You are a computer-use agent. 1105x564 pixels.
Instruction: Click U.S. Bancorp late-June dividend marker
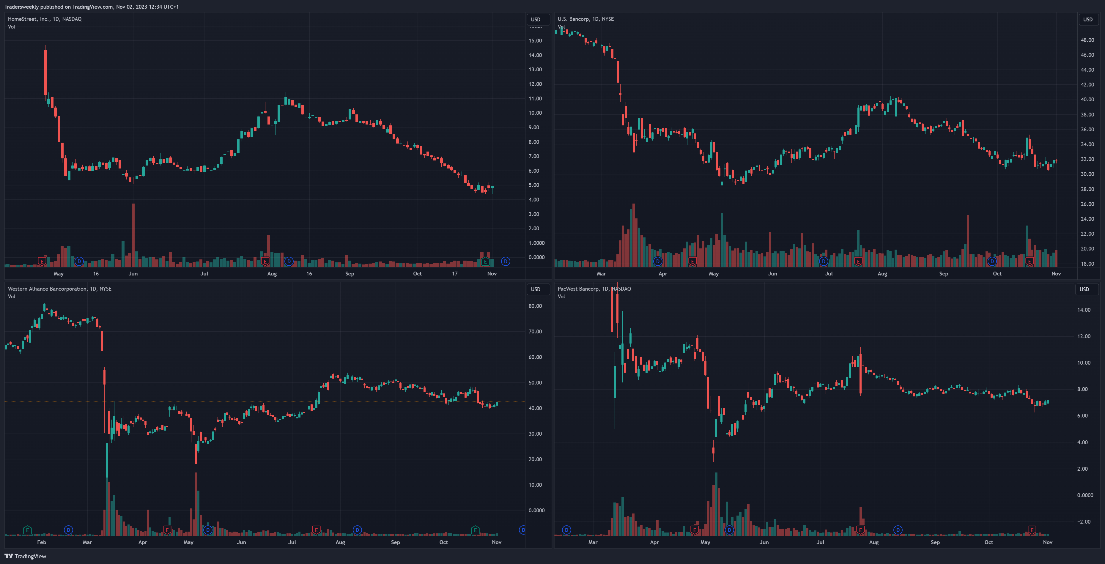tap(823, 261)
